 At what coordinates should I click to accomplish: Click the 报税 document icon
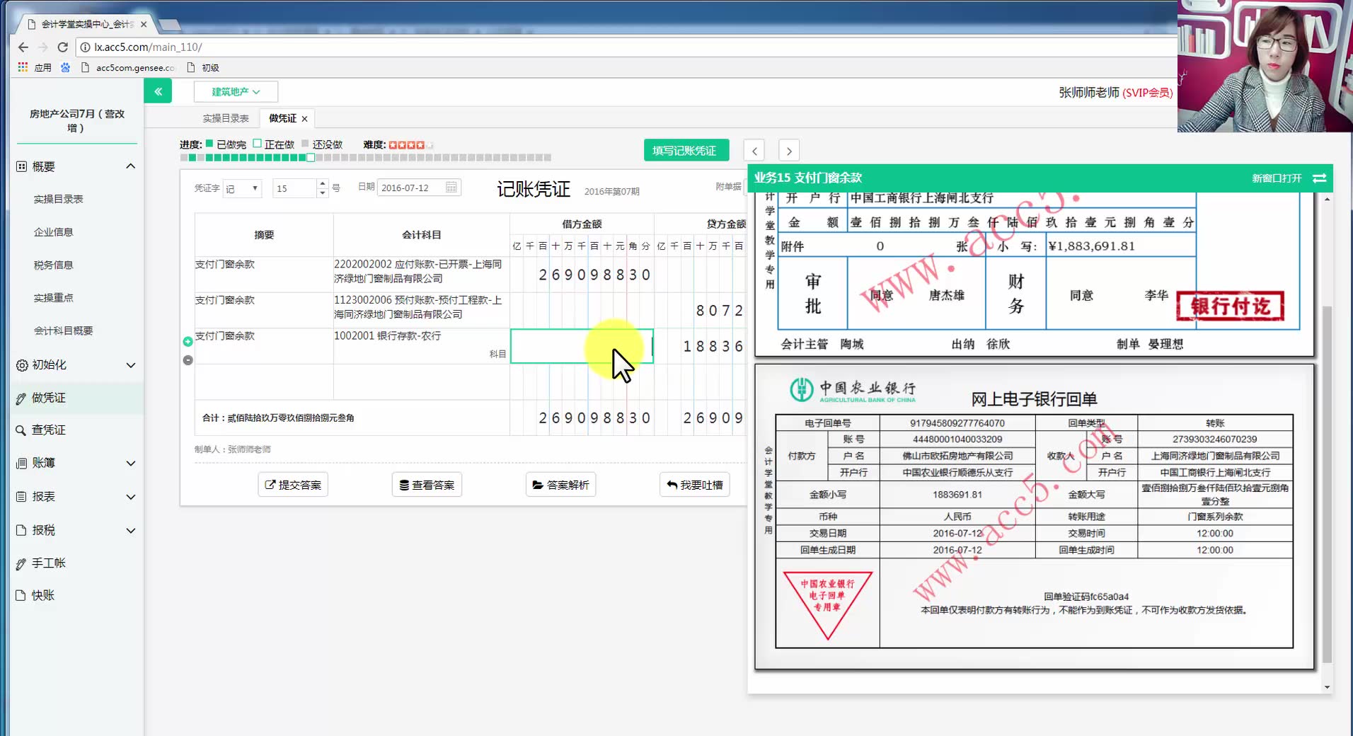pyautogui.click(x=21, y=530)
